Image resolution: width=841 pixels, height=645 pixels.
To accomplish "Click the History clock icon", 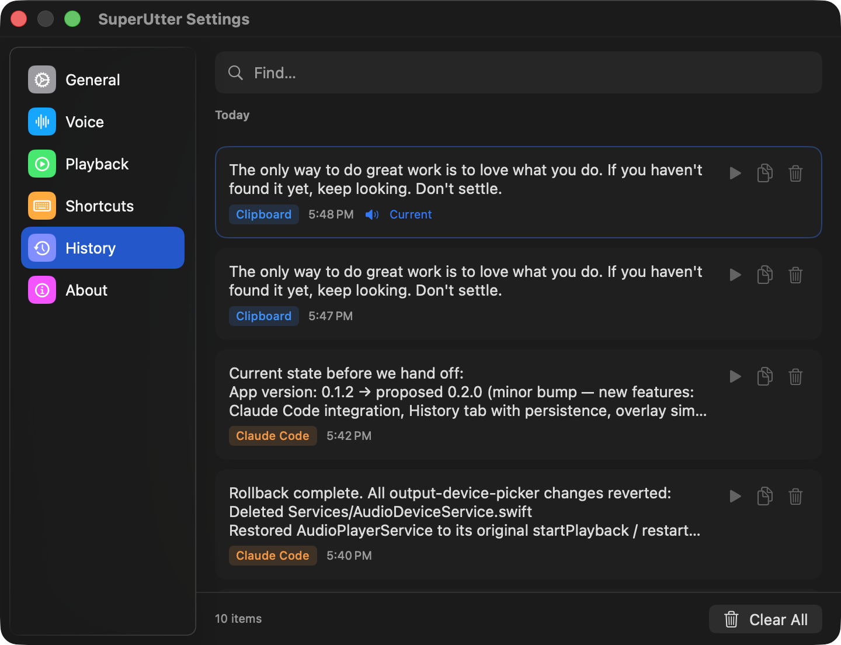I will [42, 248].
